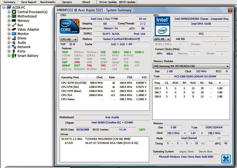The image size is (237, 168).
Task: Click the TOSHIBA MK1246GSX drive entry
Action: coord(97,139)
